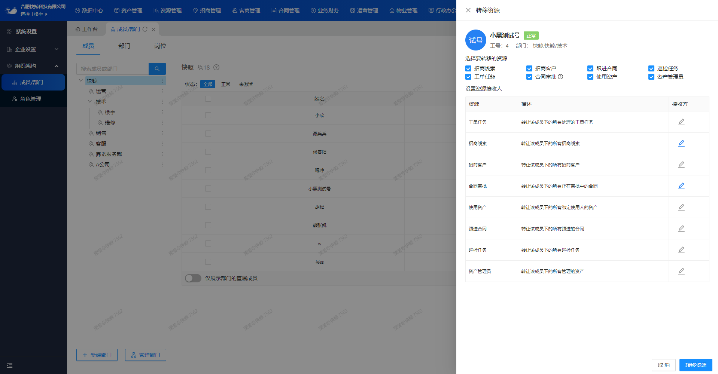Edit receiver for 招商客户 row
Image resolution: width=718 pixels, height=374 pixels.
(681, 165)
